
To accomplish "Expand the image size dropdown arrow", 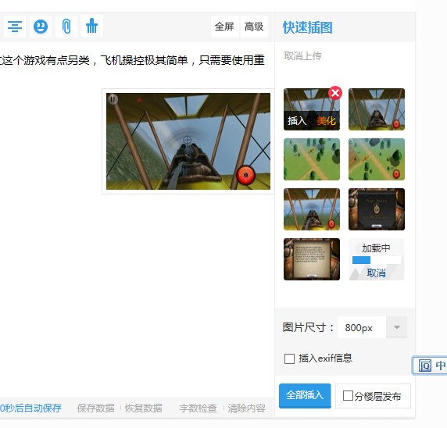I will [x=396, y=327].
